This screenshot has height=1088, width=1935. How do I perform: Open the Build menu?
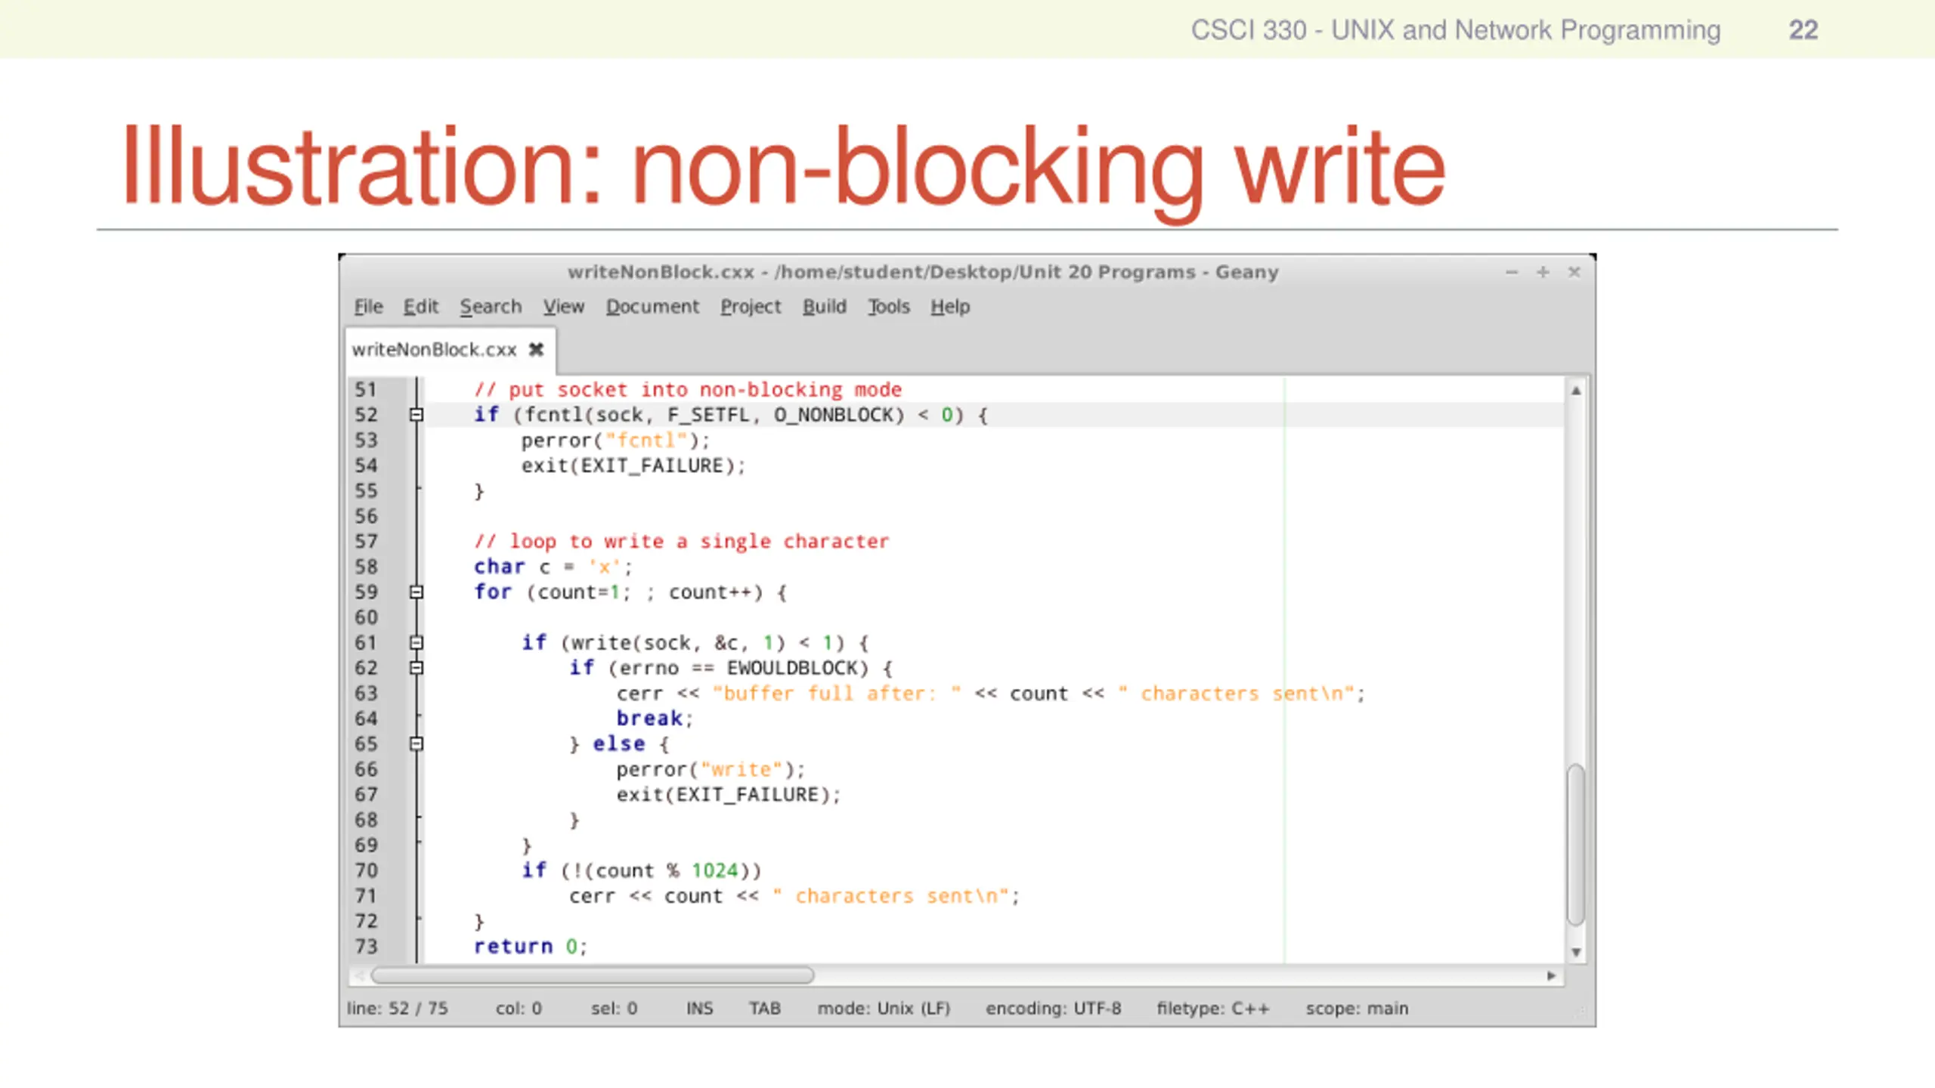click(x=824, y=307)
